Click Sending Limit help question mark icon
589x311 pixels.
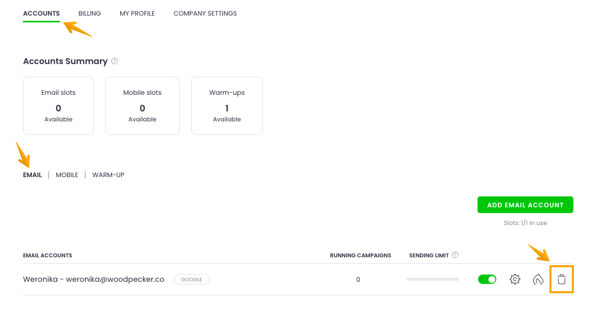pyautogui.click(x=455, y=255)
